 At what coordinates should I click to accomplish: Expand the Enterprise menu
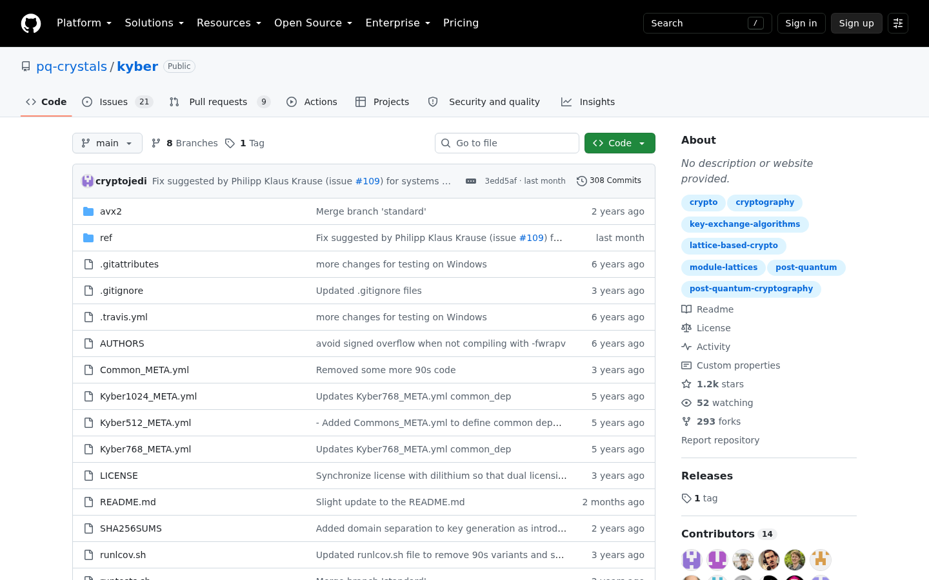pos(397,23)
